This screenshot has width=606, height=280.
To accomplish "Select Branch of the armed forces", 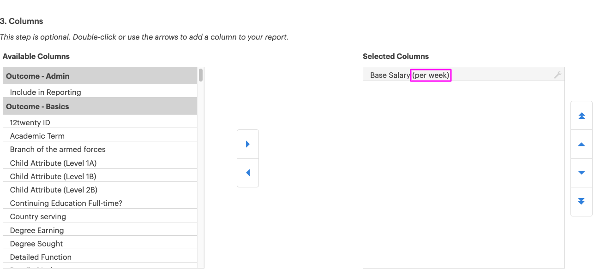I will [x=58, y=149].
